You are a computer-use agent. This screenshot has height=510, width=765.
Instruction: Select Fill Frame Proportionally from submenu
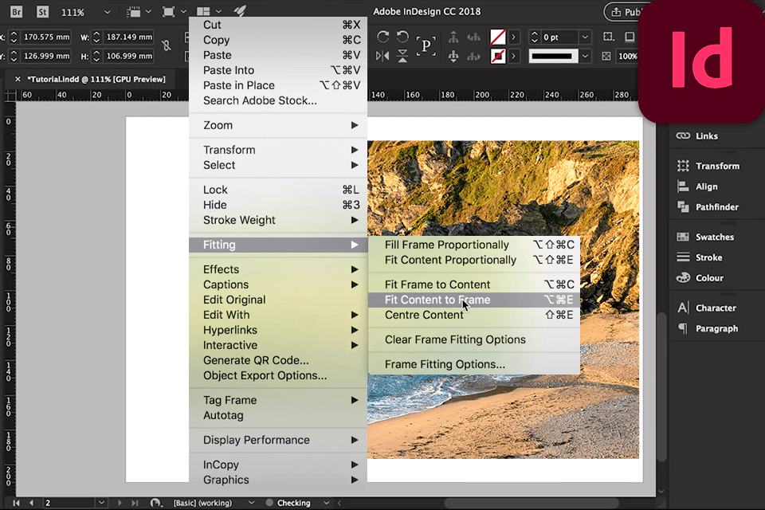tap(446, 245)
